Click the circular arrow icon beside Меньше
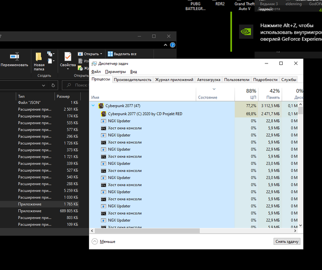 click(95, 241)
